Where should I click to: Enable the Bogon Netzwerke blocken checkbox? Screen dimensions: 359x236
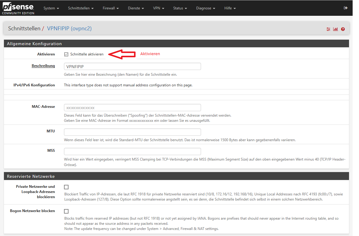click(x=66, y=211)
